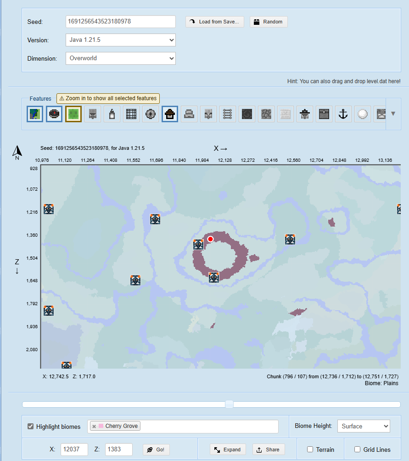Image resolution: width=409 pixels, height=461 pixels.
Task: Toggle the green Slime Chunks feature icon
Action: click(x=73, y=114)
